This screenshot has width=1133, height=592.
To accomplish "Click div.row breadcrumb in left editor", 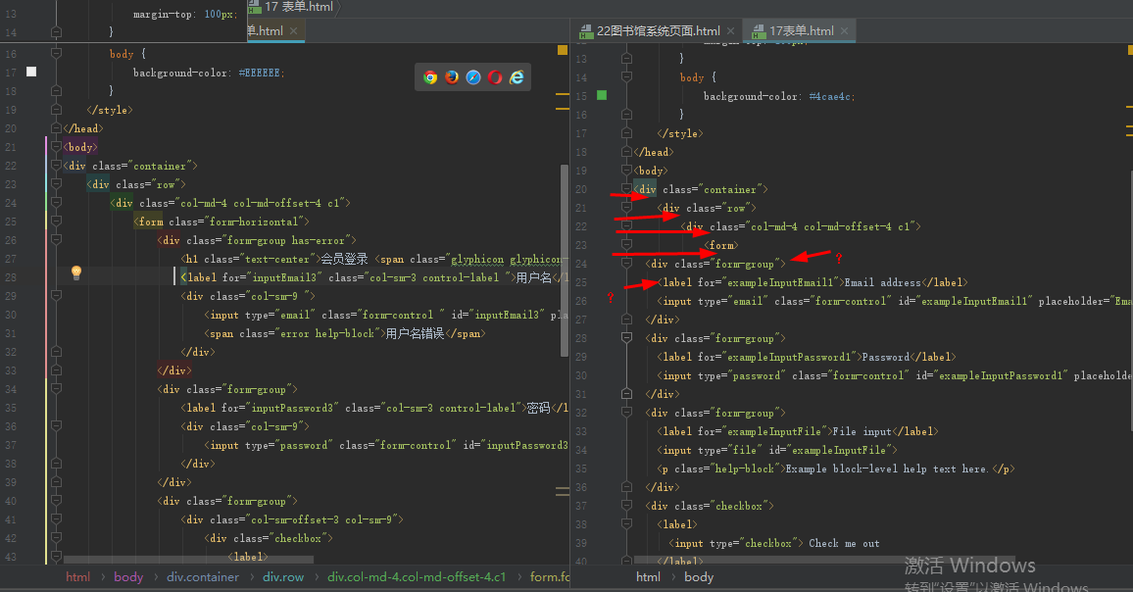I will click(x=284, y=577).
